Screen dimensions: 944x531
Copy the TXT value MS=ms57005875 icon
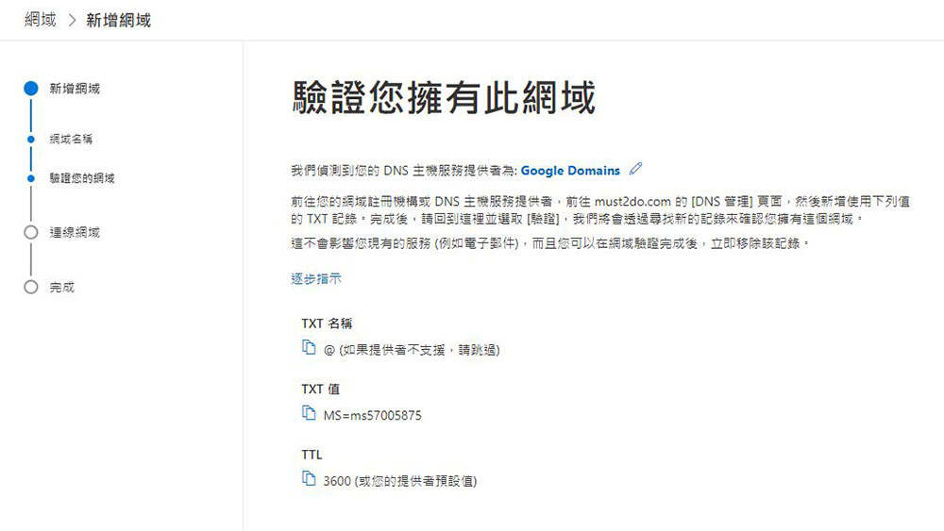pyautogui.click(x=309, y=413)
